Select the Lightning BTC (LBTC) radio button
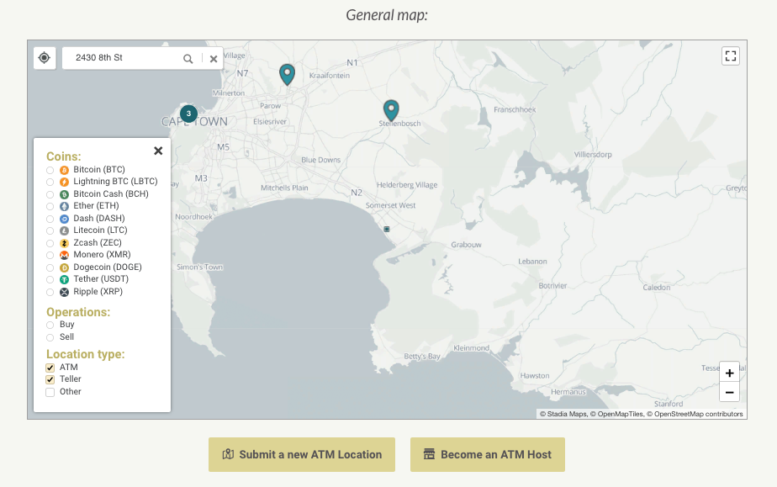Screen dimensions: 777x487 click(x=50, y=183)
